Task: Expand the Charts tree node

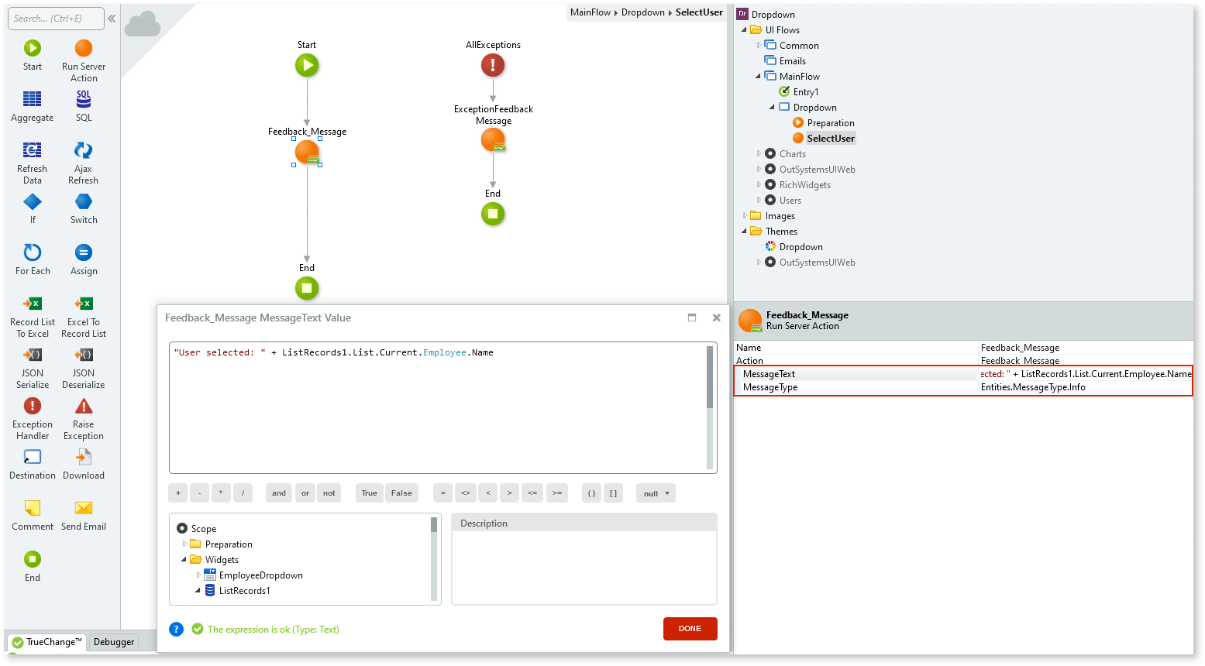Action: click(760, 153)
